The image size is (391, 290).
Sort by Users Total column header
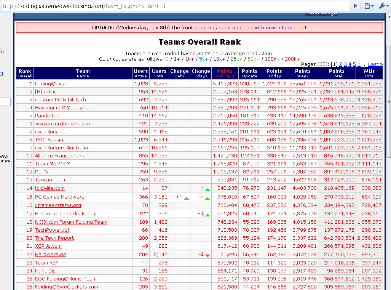[x=159, y=73]
